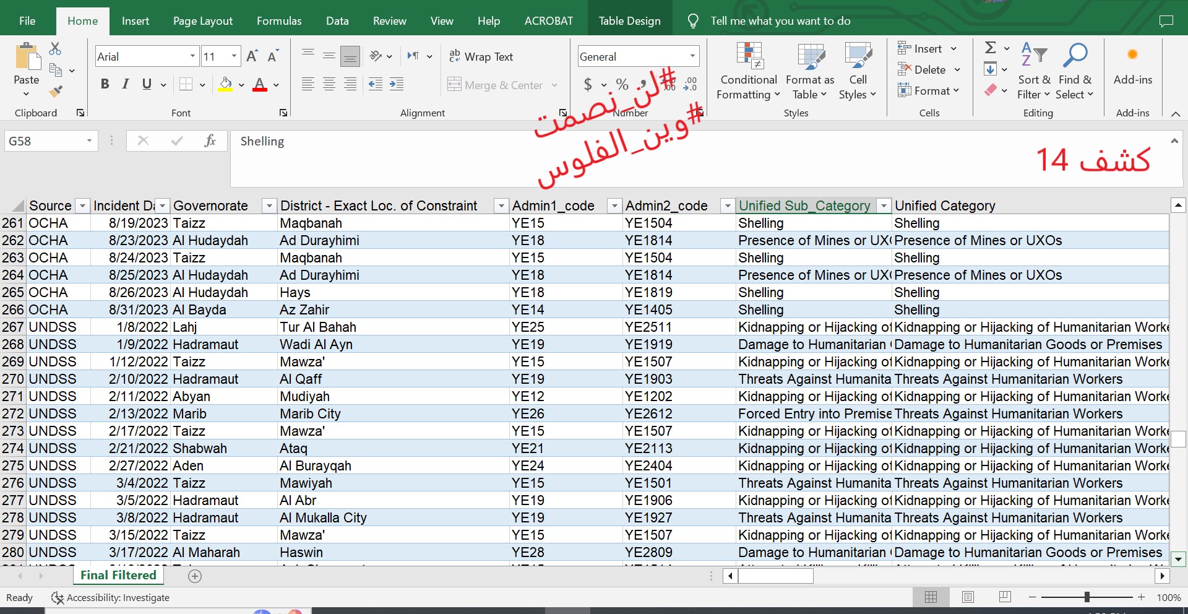Open Find & Select magnifier
1188x614 pixels.
1075,56
